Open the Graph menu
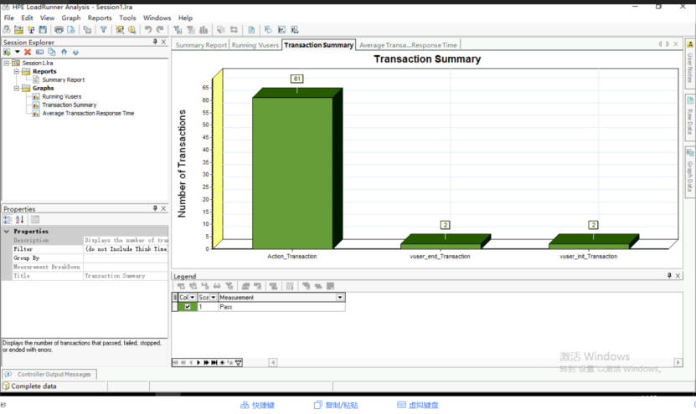The height and width of the screenshot is (414, 696). point(71,18)
